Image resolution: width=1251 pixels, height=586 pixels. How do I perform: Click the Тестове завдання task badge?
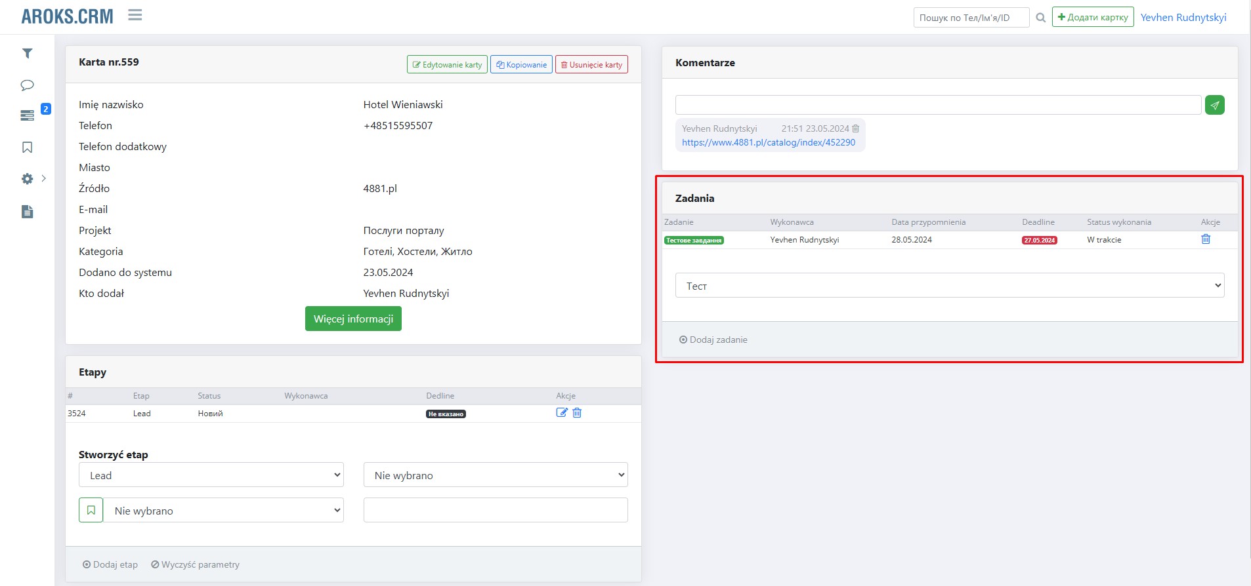pos(694,241)
